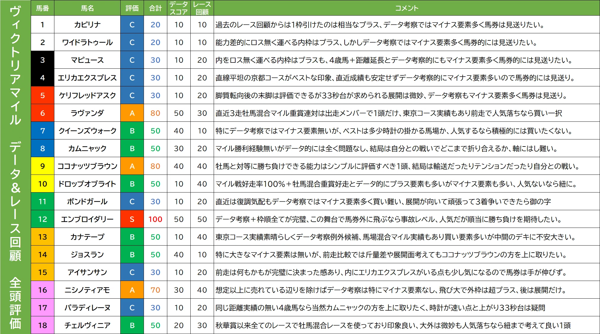Click horse number 7 blue cell

coord(43,131)
